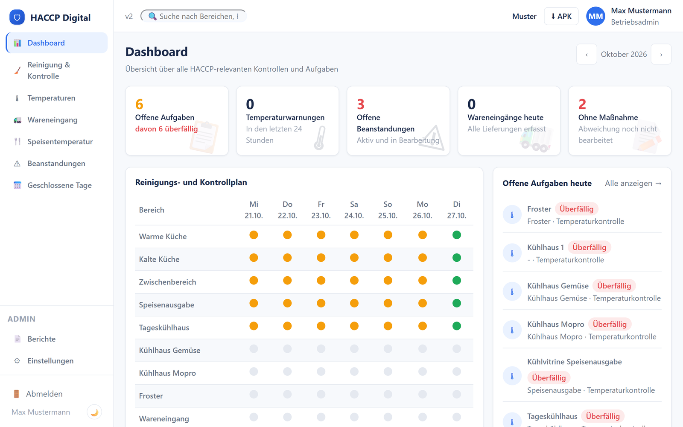Click thermometer icon beside Kühlhaus 1 task
Image resolution: width=683 pixels, height=427 pixels.
pyautogui.click(x=512, y=253)
